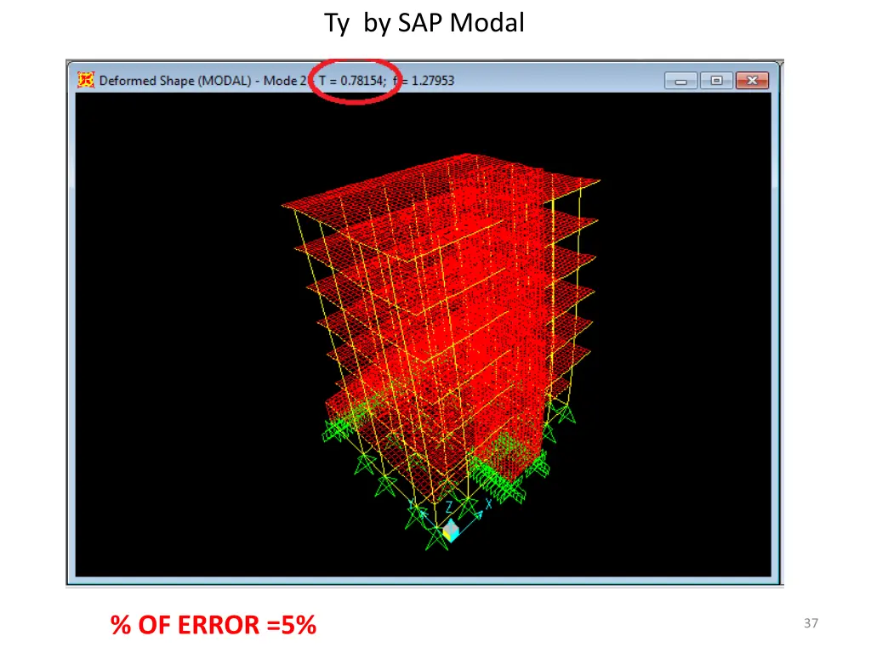The width and height of the screenshot is (871, 653).
Task: Click the slide page number 37
Action: click(811, 623)
